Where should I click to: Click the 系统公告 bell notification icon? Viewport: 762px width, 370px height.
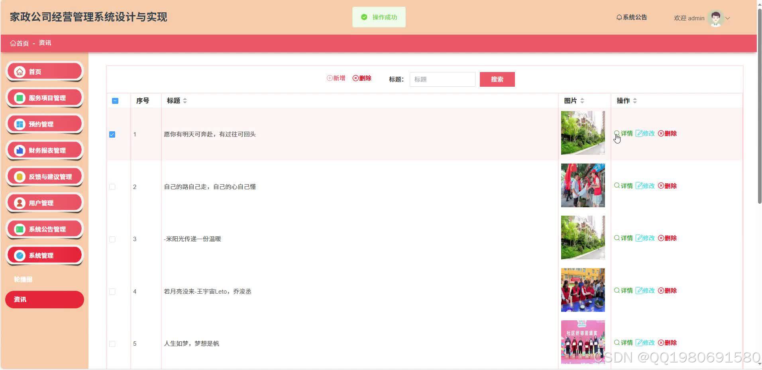coord(619,18)
